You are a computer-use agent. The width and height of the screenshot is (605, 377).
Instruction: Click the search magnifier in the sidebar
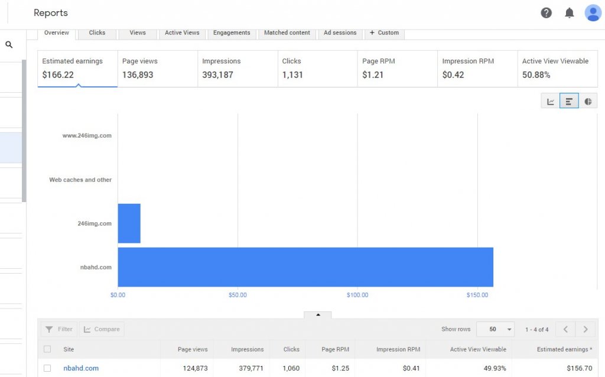(9, 45)
